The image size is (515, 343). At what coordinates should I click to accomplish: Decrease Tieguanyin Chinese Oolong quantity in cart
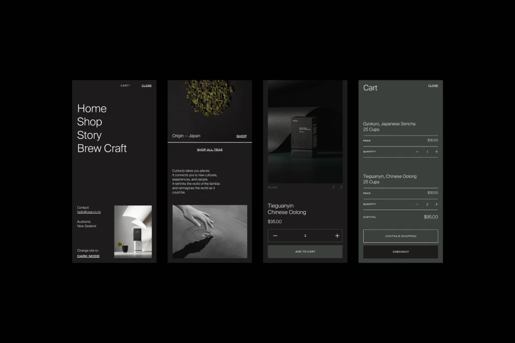pos(417,204)
